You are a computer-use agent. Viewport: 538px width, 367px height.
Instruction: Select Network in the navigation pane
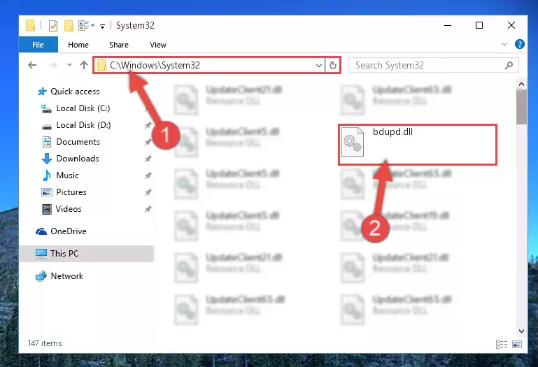[x=67, y=276]
